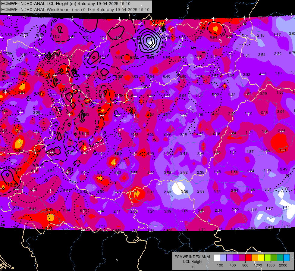Select the LCL-Height title line at the top
Image resolution: width=295 pixels, height=271 pixels.
click(66, 4)
